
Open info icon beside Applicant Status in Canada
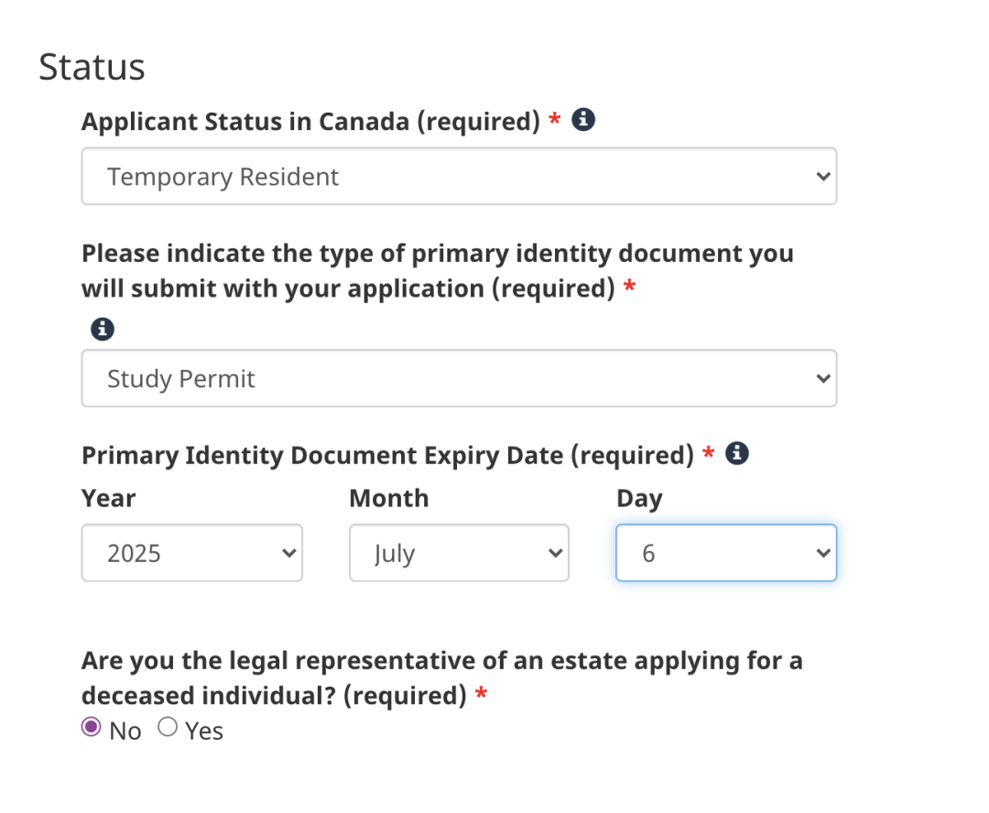[x=582, y=119]
